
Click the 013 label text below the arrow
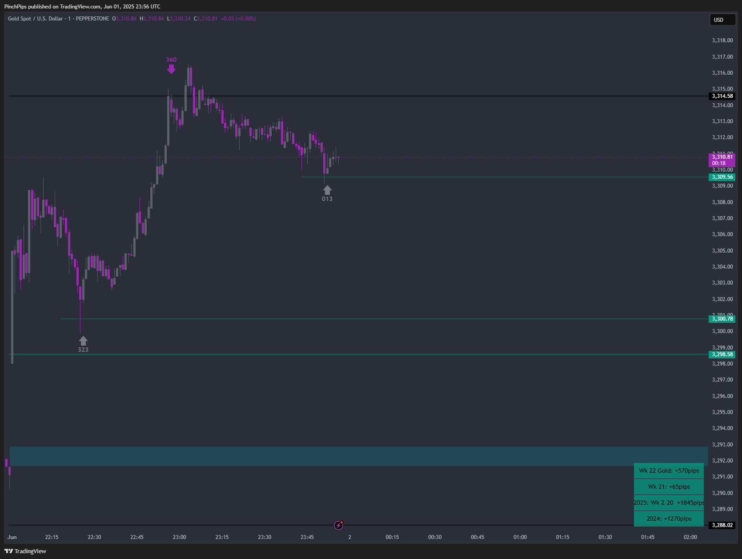327,199
